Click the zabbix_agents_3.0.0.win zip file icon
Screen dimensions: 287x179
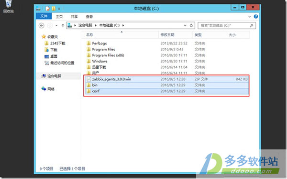[89, 79]
